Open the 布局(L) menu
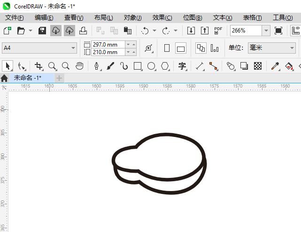This screenshot has width=301, height=232. (x=103, y=18)
